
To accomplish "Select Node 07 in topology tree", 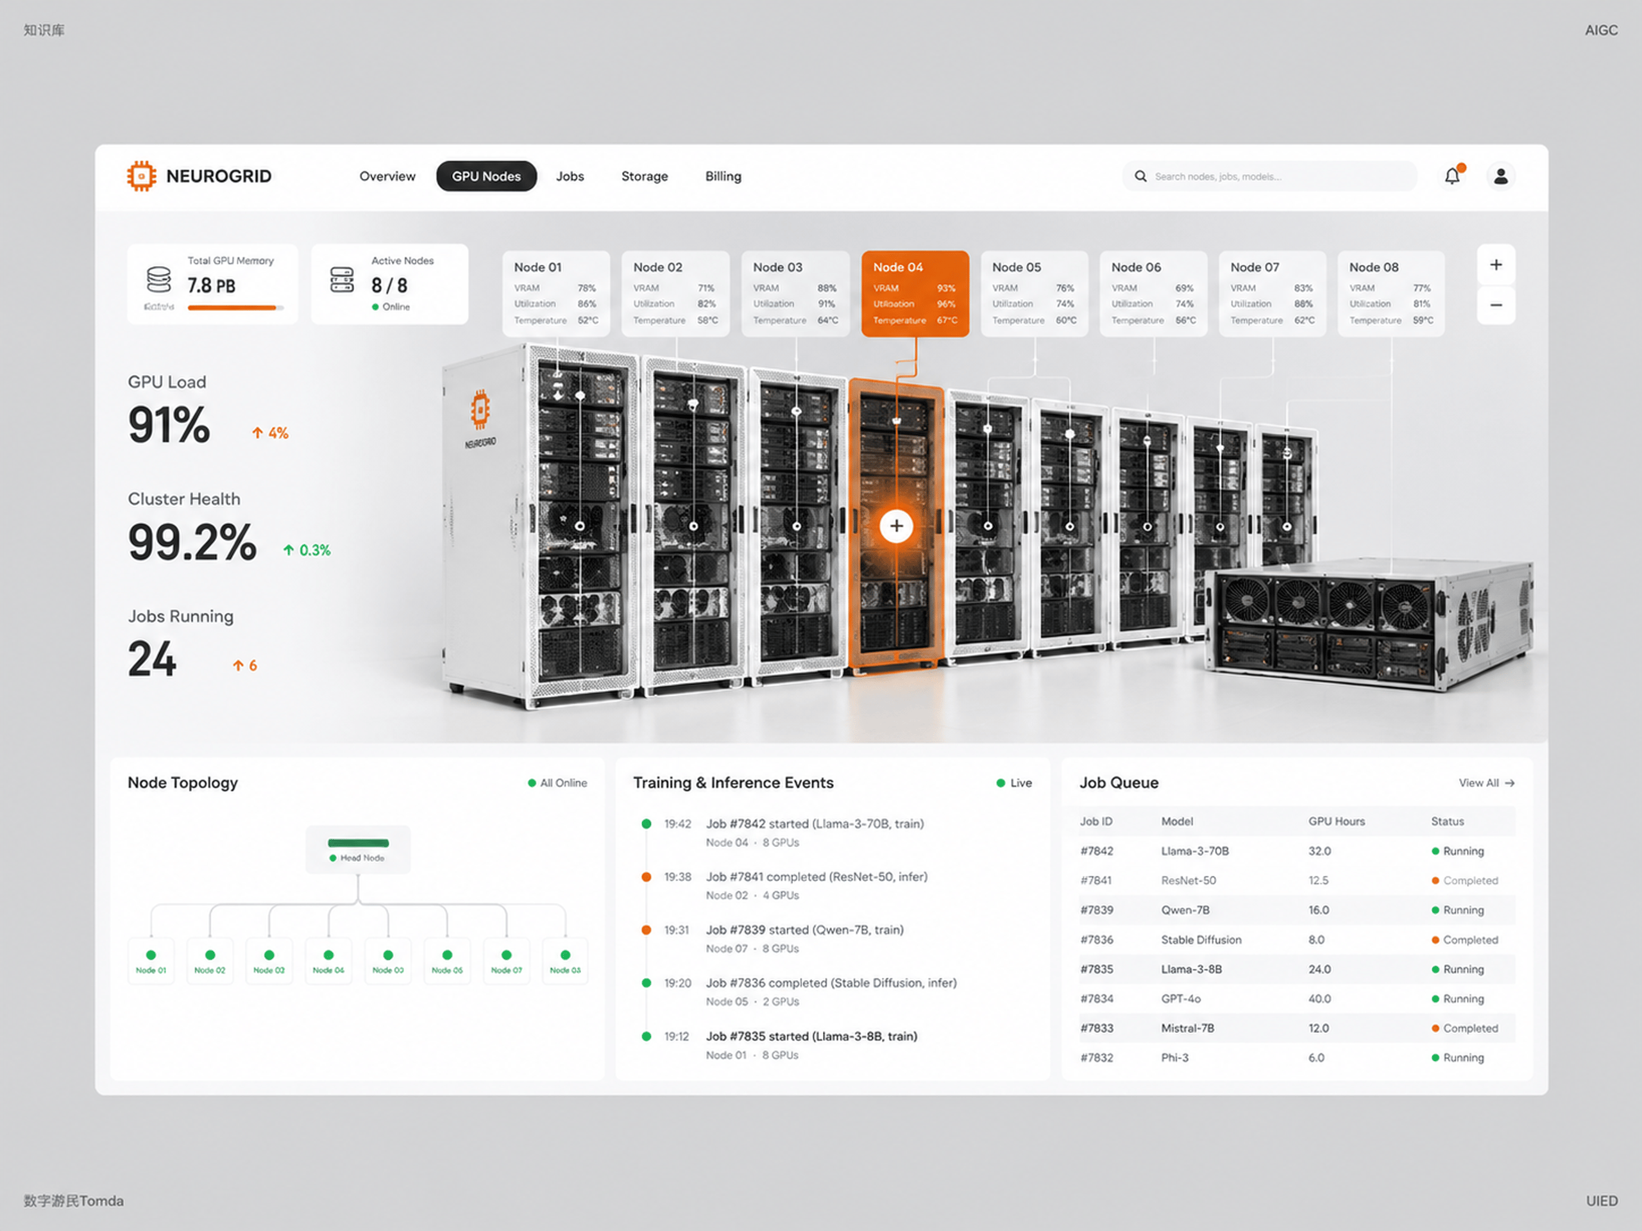I will pos(506,961).
